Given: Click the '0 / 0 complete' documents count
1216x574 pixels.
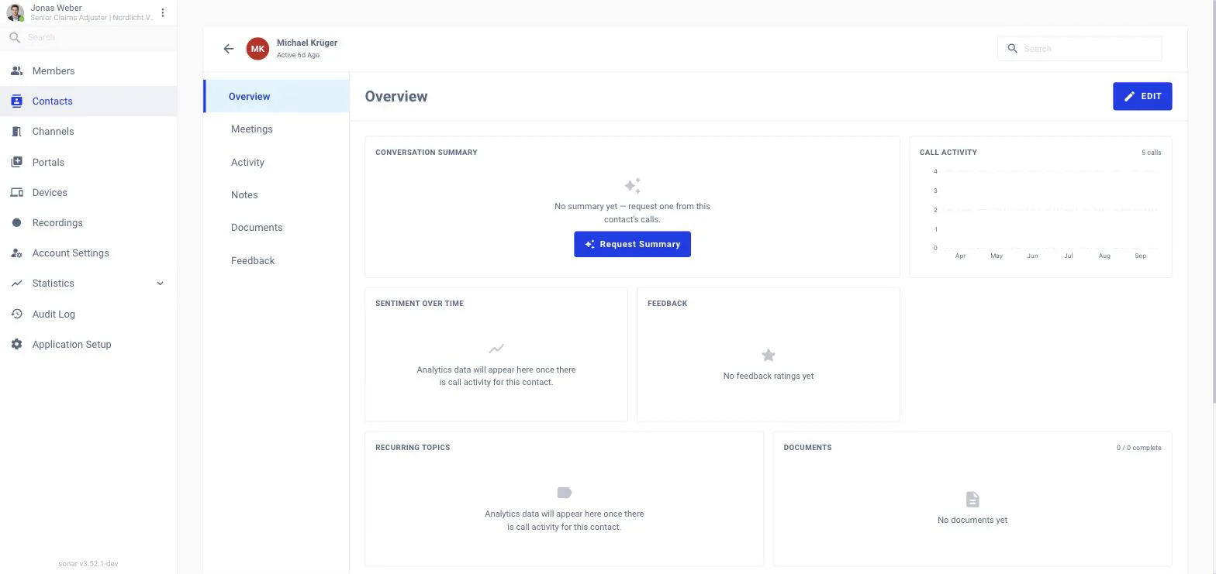Looking at the screenshot, I should point(1138,448).
